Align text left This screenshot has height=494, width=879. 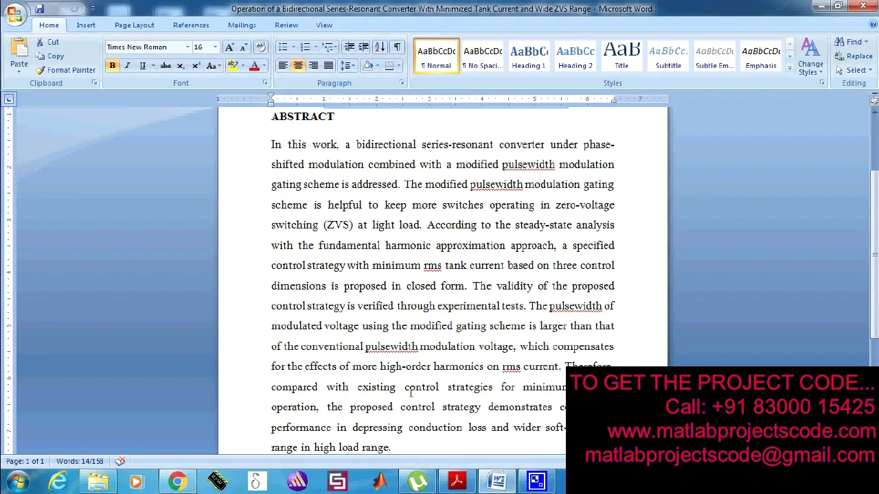point(283,66)
